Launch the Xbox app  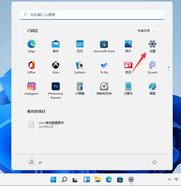56,67
